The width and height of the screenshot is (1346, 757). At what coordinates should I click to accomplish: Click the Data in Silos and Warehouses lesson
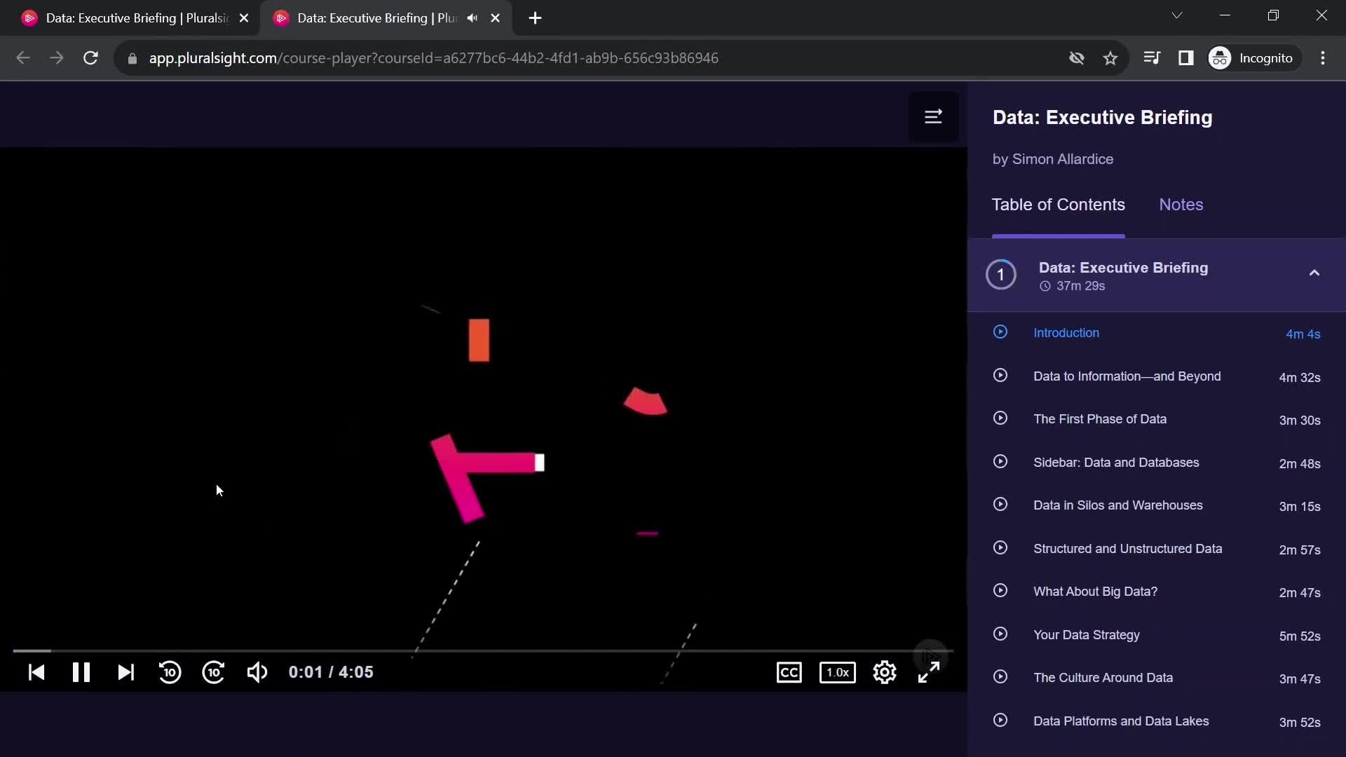click(1117, 505)
